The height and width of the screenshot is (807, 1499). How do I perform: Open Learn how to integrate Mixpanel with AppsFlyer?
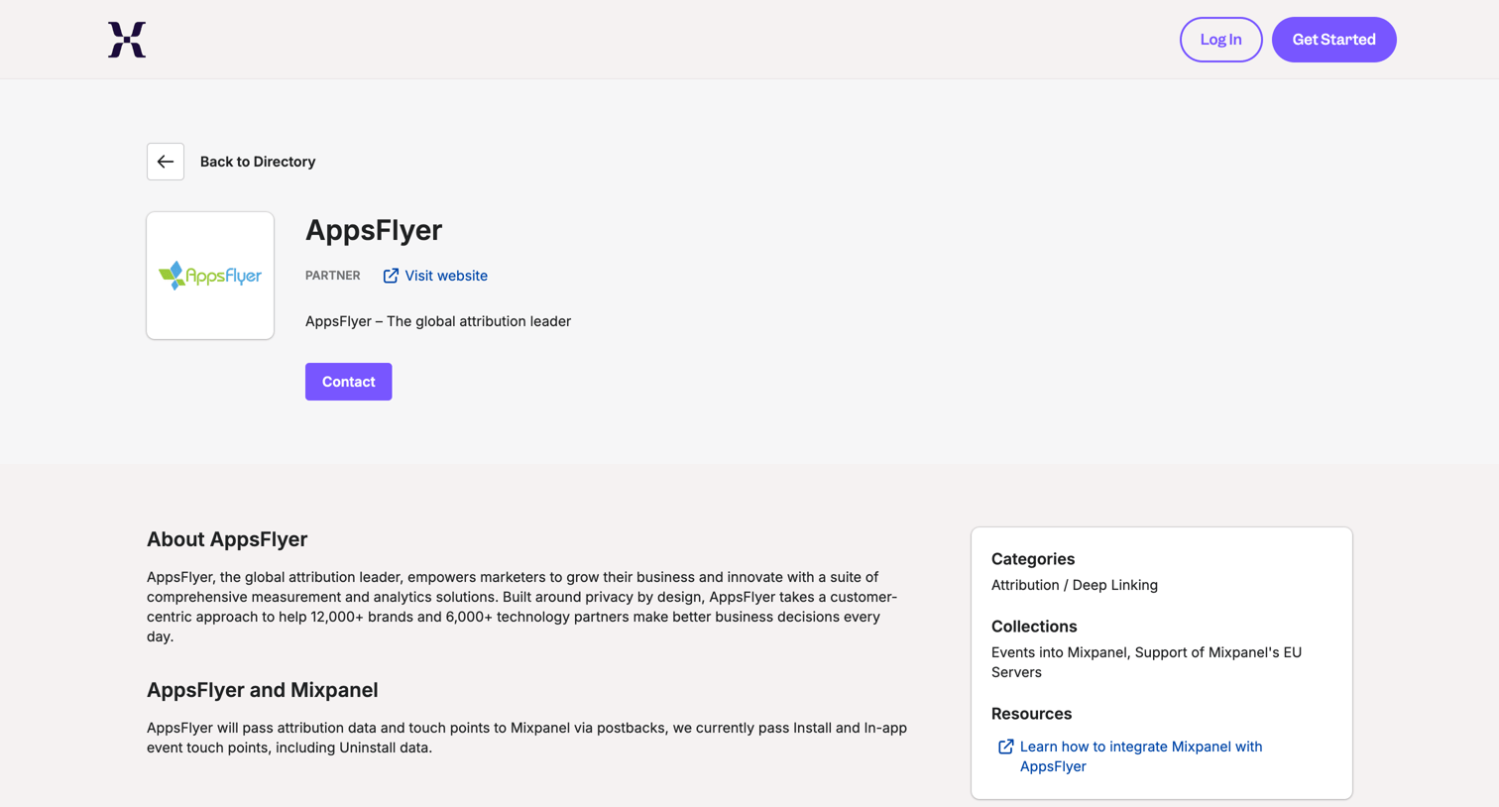click(1141, 756)
